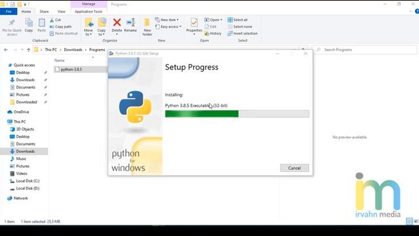Screen dimensions: 419x236
Task: Open the New item dropdown
Action: pos(167,20)
